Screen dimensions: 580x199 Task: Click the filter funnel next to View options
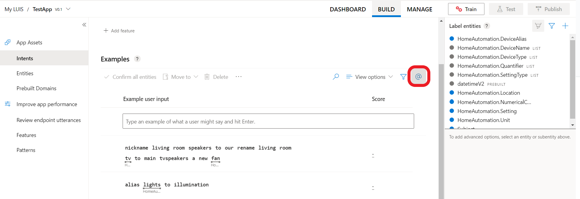403,77
